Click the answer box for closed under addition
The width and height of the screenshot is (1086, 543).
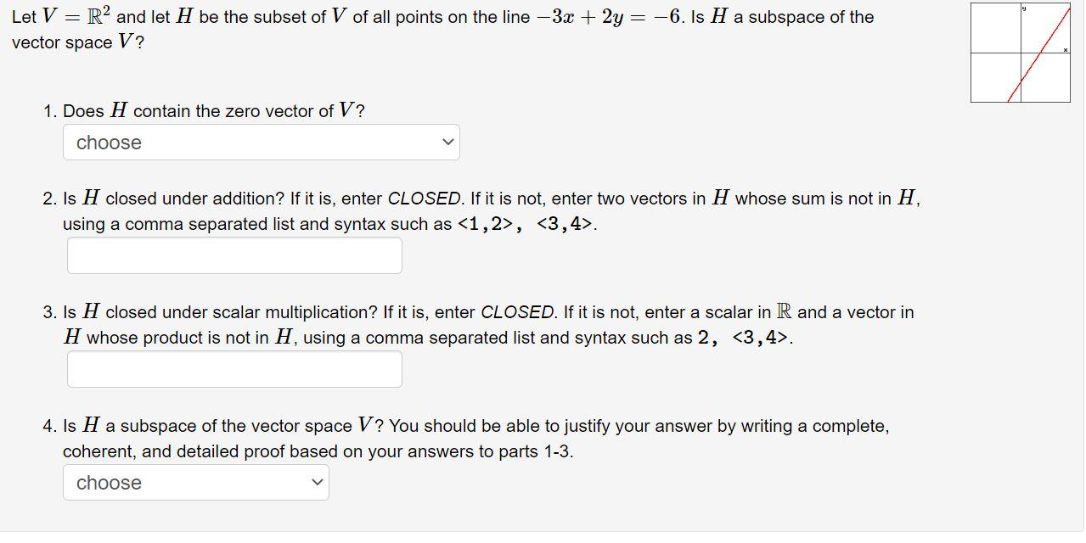[x=234, y=255]
